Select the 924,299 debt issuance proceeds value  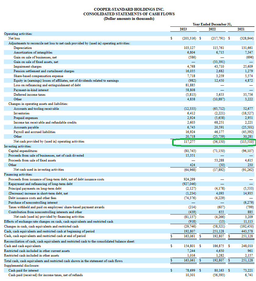point(189,179)
